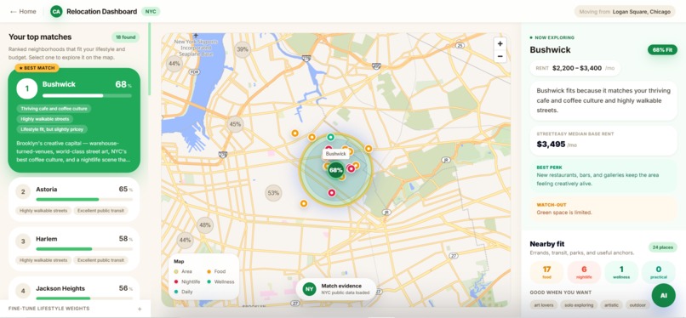Filter nearby by 0 practical card

659,272
